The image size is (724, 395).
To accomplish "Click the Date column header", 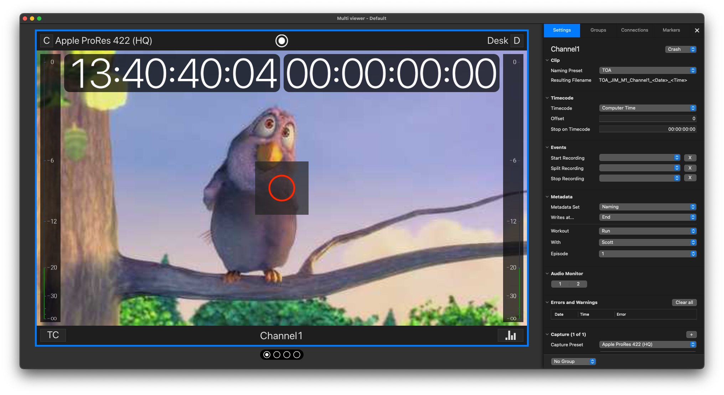I will pyautogui.click(x=559, y=314).
